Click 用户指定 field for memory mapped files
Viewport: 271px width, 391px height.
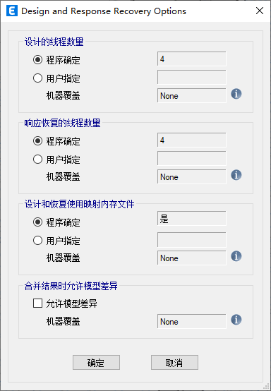[192, 240]
